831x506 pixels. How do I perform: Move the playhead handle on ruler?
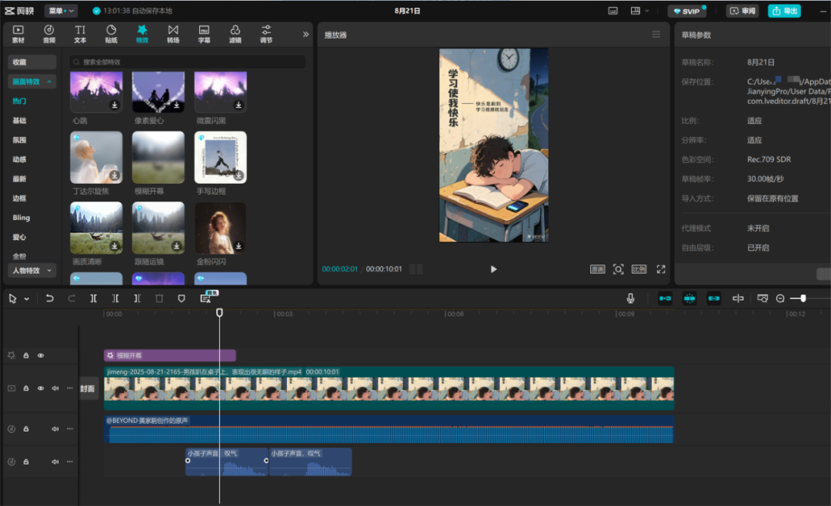pos(219,313)
